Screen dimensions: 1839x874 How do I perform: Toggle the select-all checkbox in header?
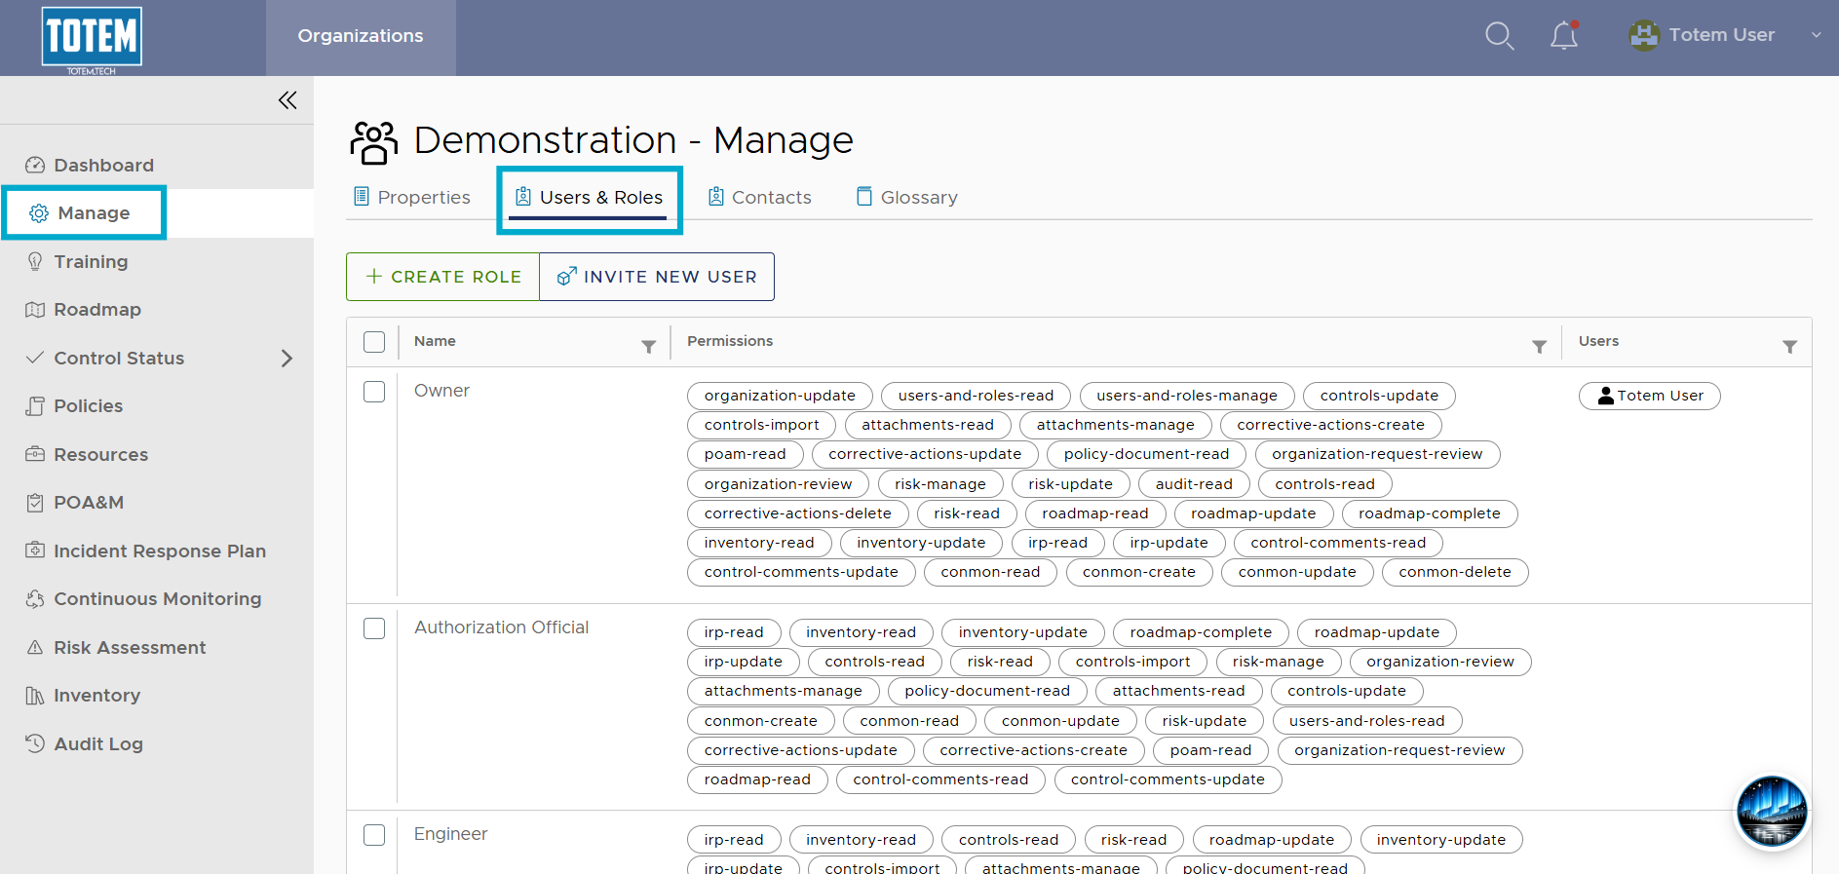(x=374, y=342)
